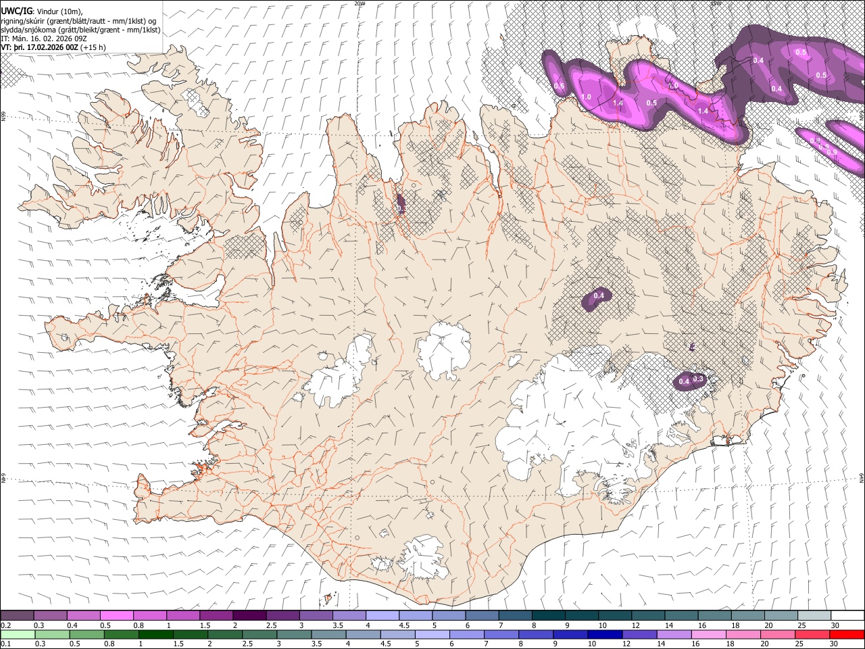Screen dimensions: 865x649
Task: Click the '0.4' value in the single-value highland patch
Action: (x=599, y=296)
